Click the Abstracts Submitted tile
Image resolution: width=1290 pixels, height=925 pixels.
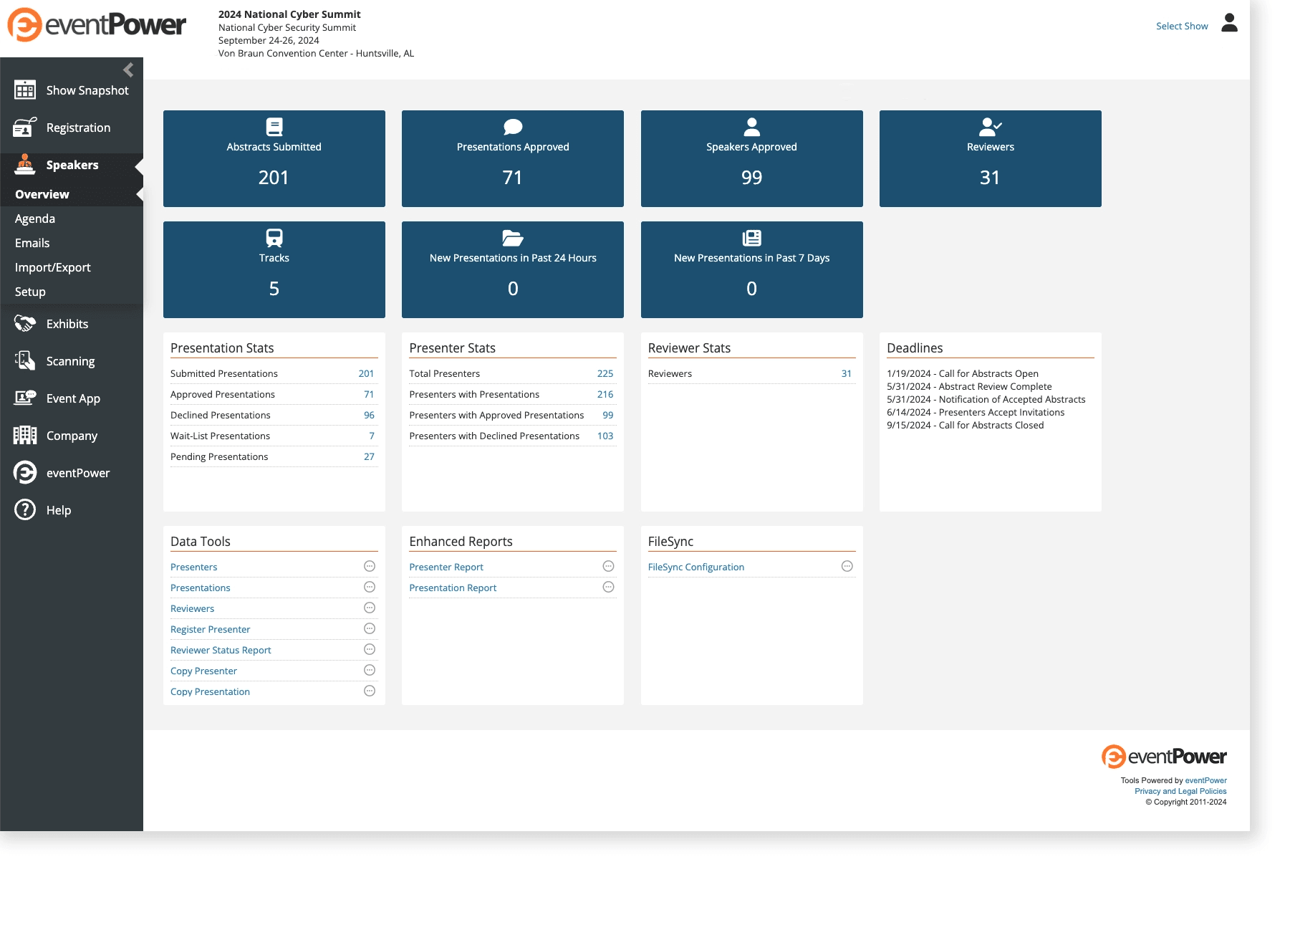coord(274,158)
